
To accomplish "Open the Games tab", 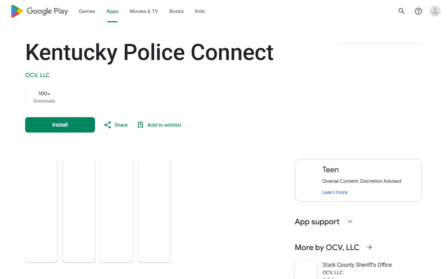I will point(87,11).
